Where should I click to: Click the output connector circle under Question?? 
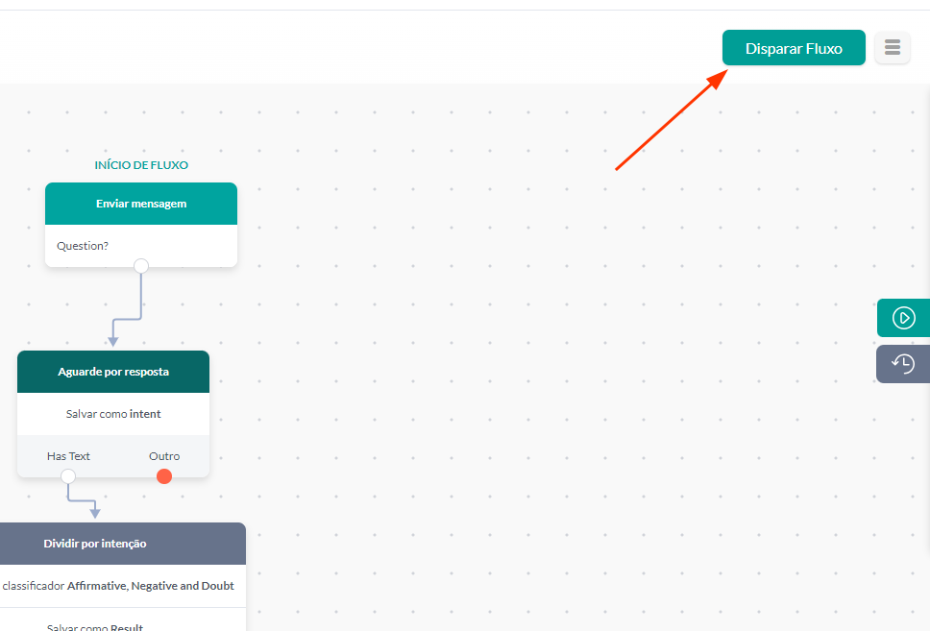click(141, 266)
